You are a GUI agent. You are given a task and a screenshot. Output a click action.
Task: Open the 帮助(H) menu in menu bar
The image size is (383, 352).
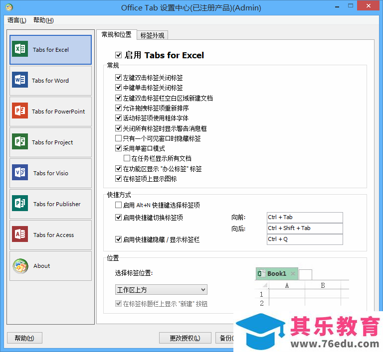click(43, 20)
